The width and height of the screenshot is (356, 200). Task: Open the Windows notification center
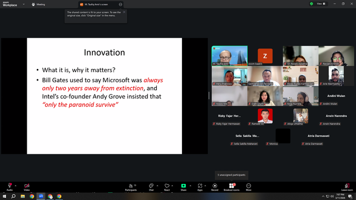click(x=350, y=196)
